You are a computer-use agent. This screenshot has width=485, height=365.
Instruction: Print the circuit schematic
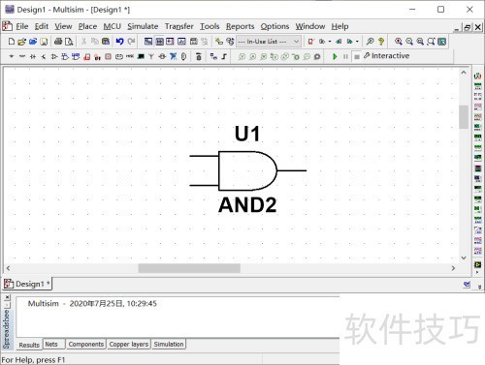click(x=58, y=42)
